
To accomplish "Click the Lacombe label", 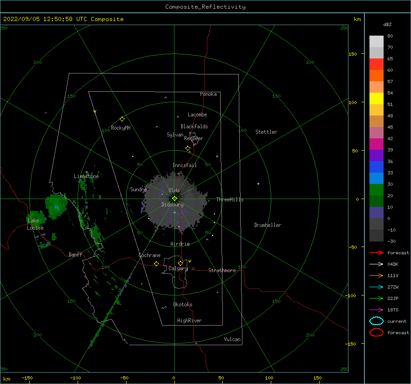I will [x=197, y=115].
